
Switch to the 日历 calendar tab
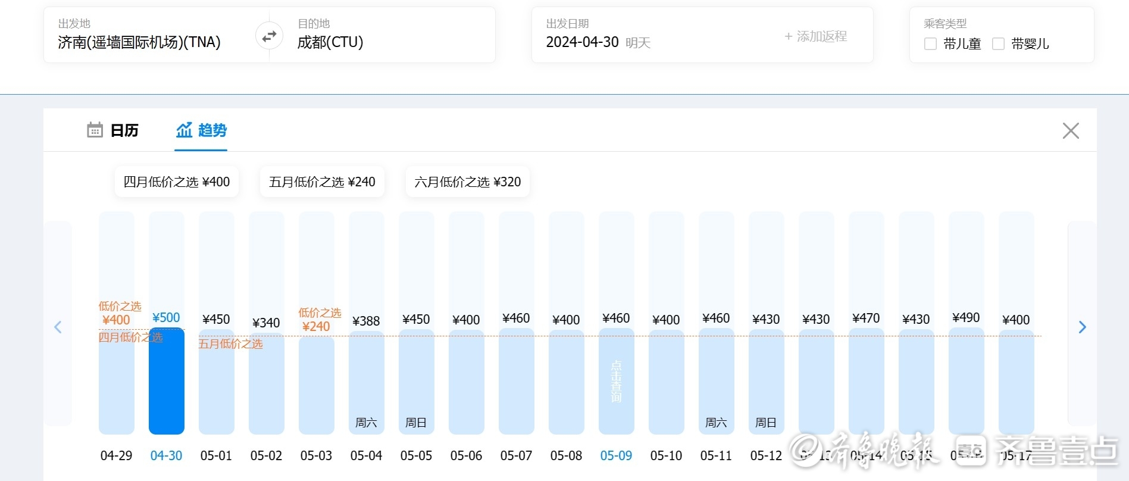pyautogui.click(x=112, y=130)
